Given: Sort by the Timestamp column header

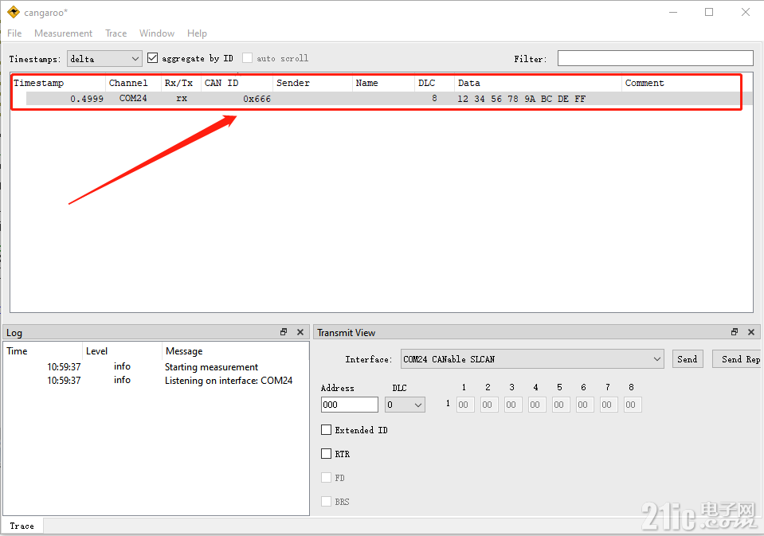Looking at the screenshot, I should pos(58,83).
